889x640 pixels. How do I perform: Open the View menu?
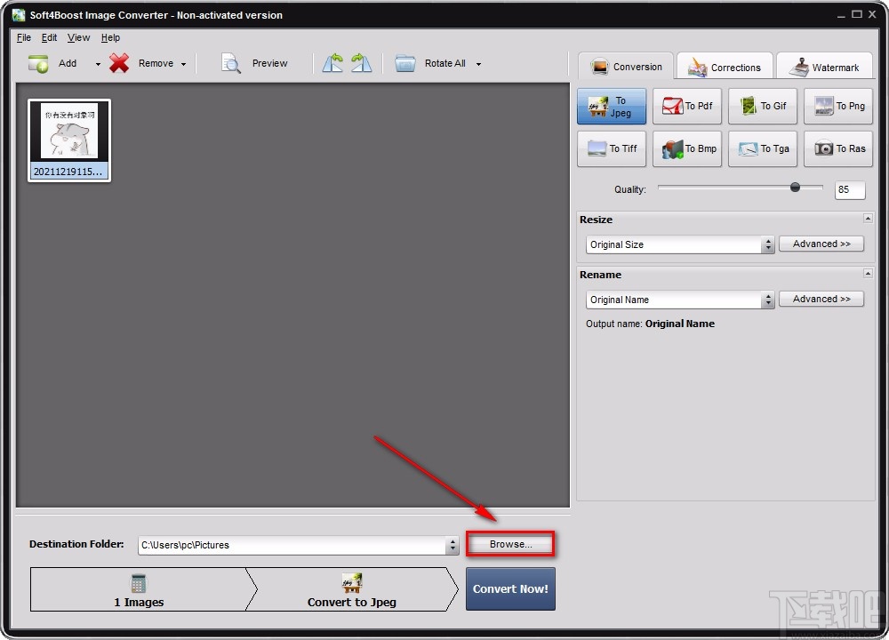78,37
